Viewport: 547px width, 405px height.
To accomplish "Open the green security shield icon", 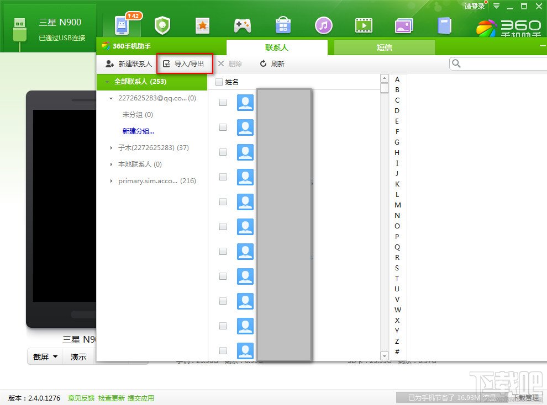I will point(162,25).
